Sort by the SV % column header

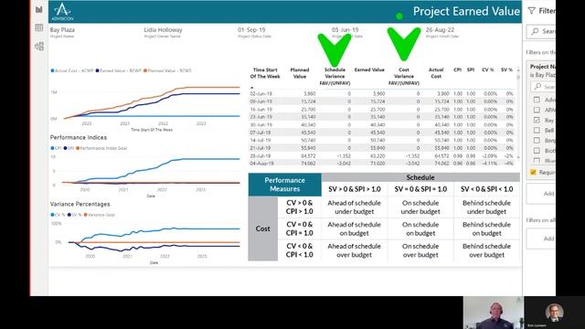pos(506,69)
